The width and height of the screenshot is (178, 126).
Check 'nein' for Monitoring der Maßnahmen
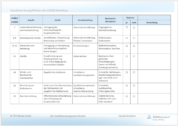point(134,85)
